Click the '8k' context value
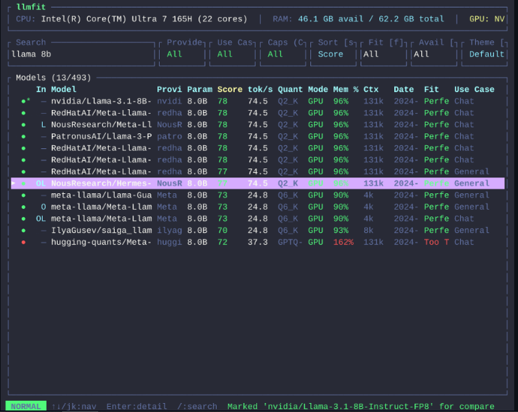The width and height of the screenshot is (518, 412). click(368, 231)
